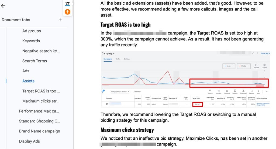Jump to Maximum clicks strategy tab
Viewport: 276px width, 149px height.
coord(41,101)
